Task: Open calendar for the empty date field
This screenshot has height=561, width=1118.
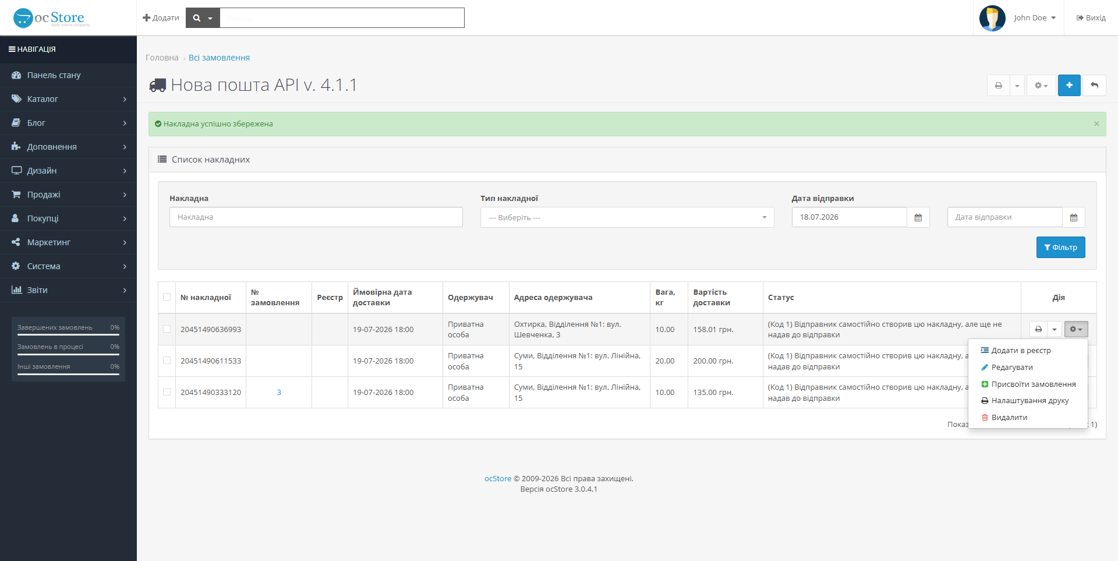Action: [x=1074, y=217]
